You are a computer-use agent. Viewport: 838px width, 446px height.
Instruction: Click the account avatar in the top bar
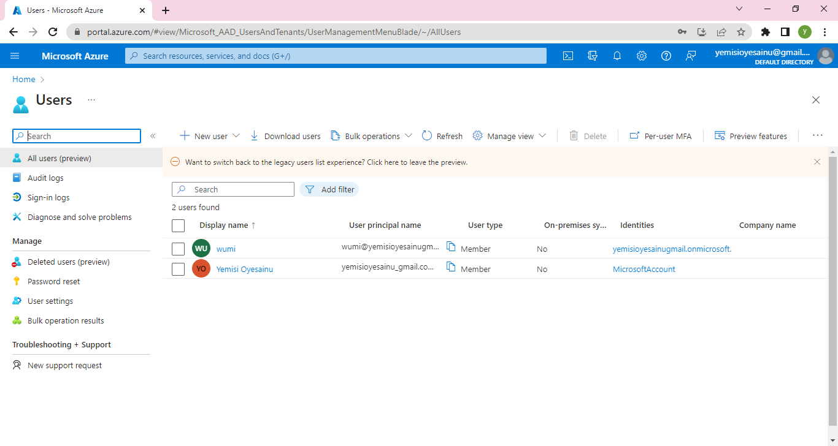[826, 56]
